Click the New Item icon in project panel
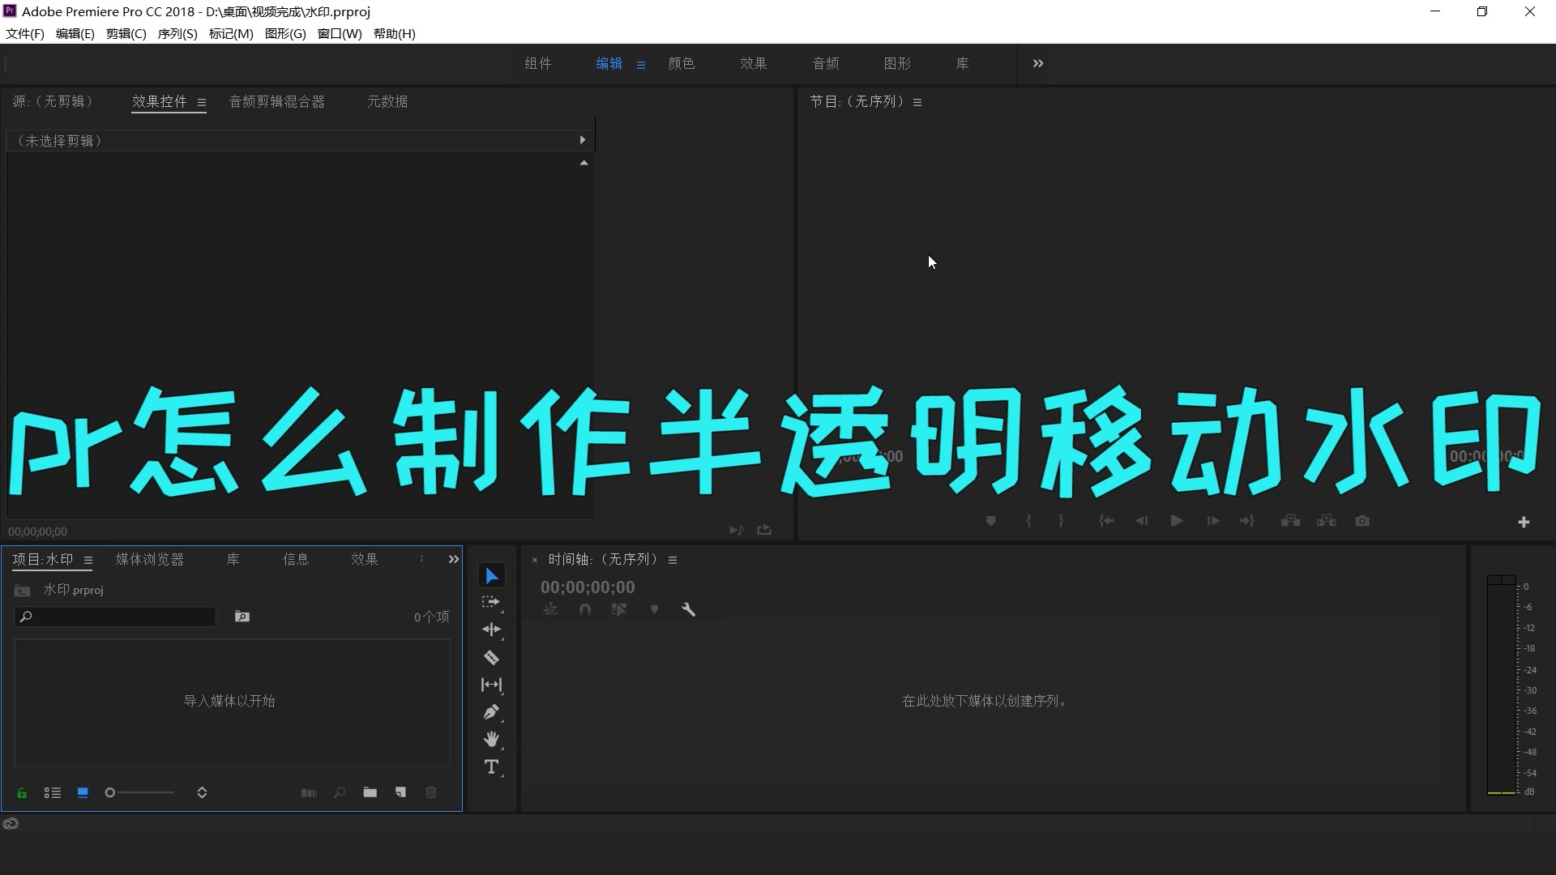The width and height of the screenshot is (1556, 875). click(400, 792)
